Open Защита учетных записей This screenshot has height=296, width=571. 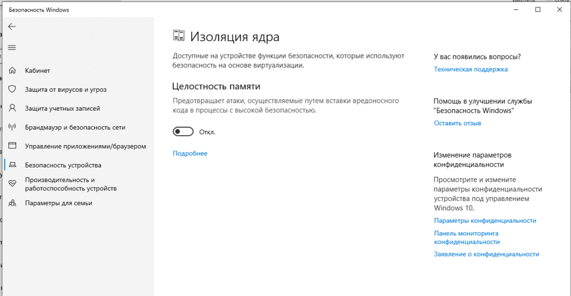click(62, 108)
